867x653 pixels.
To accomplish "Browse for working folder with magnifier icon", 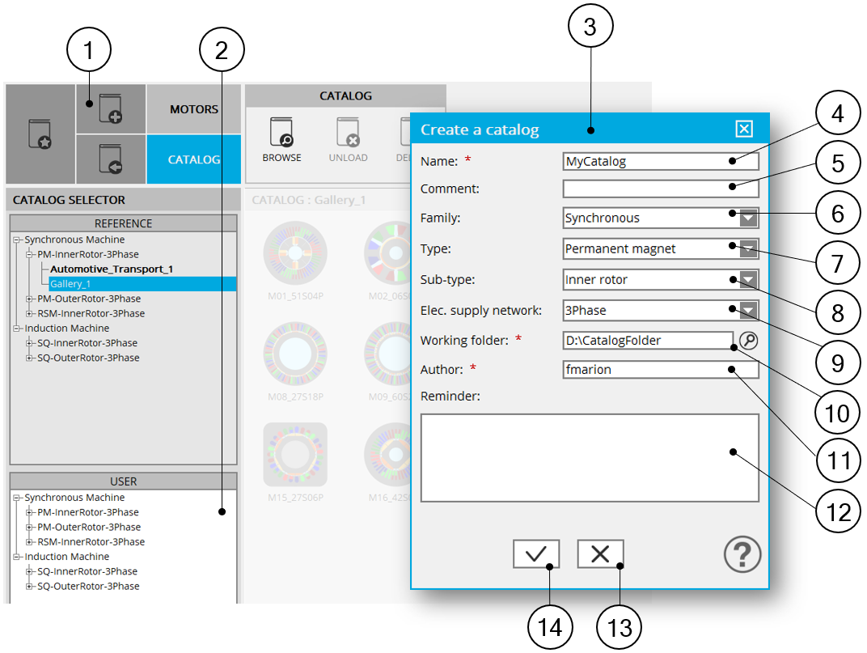I will (749, 341).
